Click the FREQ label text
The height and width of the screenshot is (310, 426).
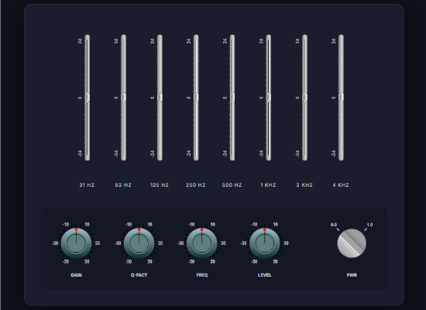pos(202,275)
